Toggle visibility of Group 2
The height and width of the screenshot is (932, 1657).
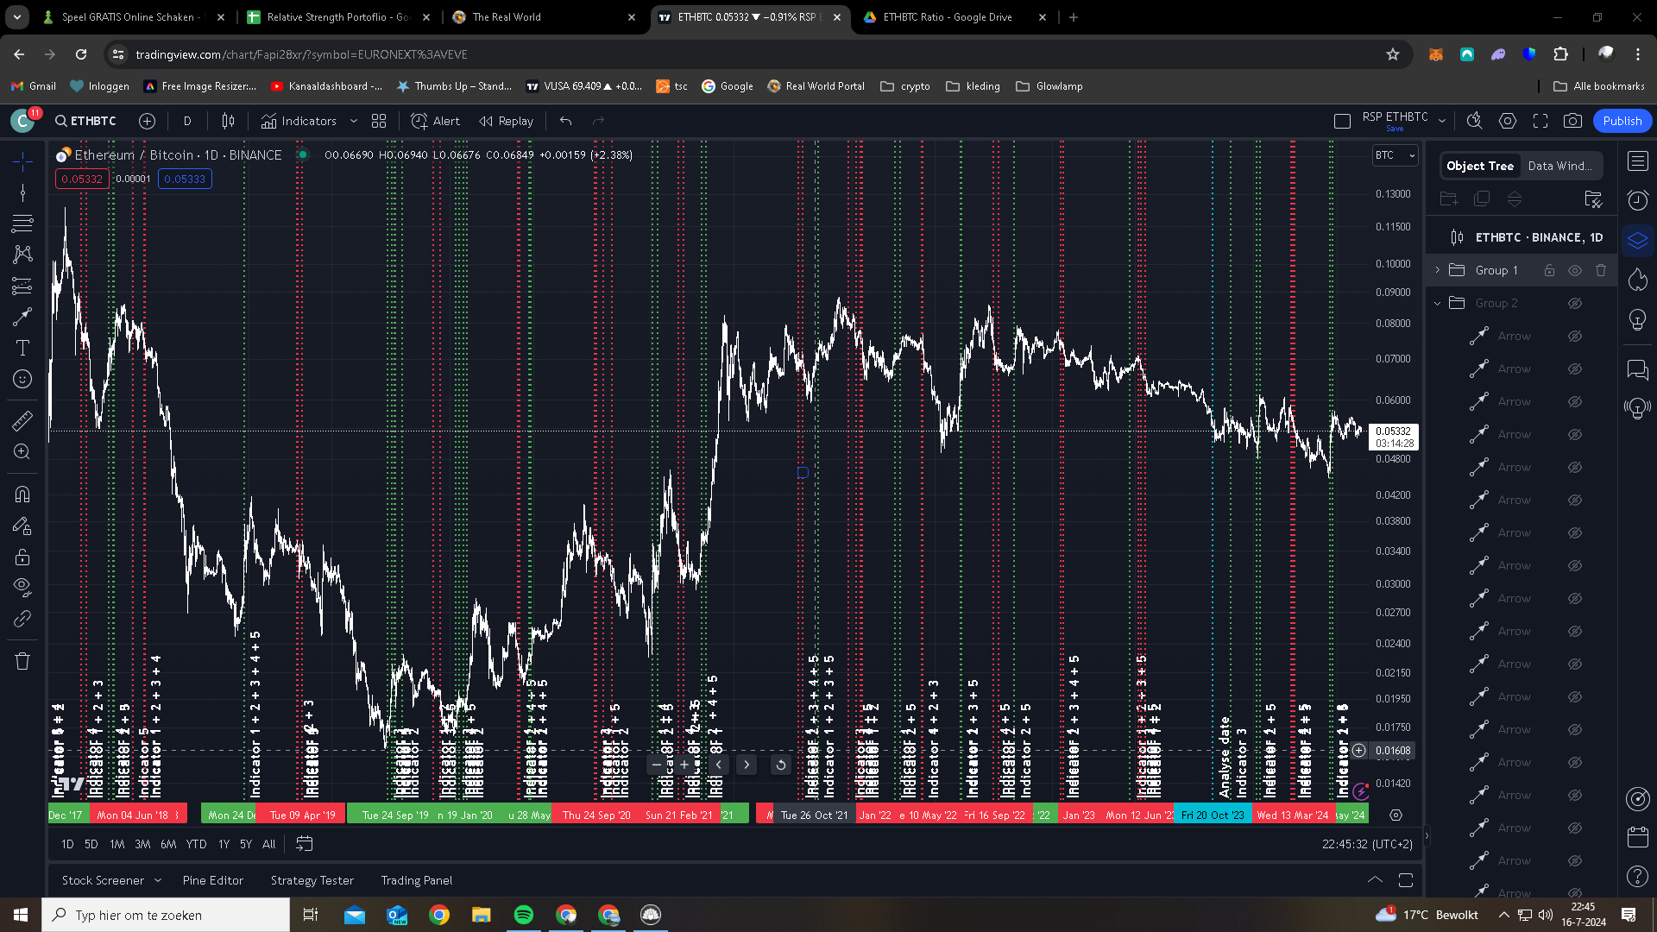pyautogui.click(x=1575, y=303)
